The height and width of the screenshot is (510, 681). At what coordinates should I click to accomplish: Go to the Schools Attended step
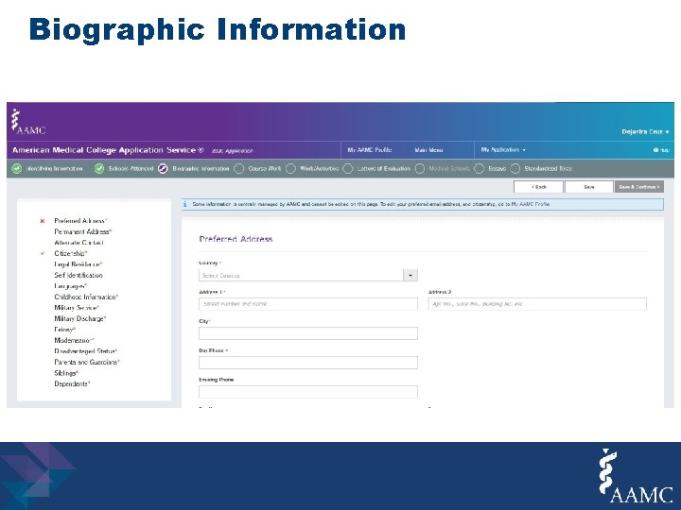[131, 169]
